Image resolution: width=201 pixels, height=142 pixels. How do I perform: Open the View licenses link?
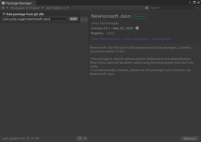point(161,39)
